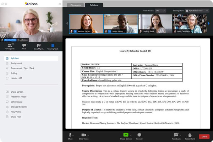
Task: Open the Chat panel
Action: [24, 46]
